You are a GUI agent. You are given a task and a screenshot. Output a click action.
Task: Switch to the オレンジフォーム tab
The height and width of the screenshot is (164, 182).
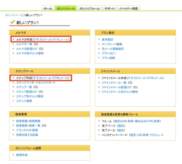90,8
